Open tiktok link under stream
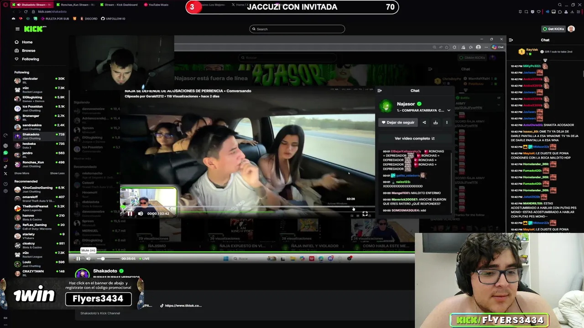Image resolution: width=584 pixels, height=328 pixels. tap(181, 306)
